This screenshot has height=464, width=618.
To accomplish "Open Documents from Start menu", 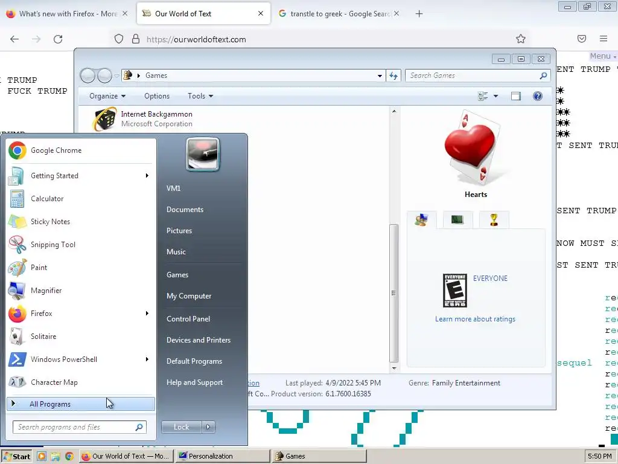I will (185, 210).
